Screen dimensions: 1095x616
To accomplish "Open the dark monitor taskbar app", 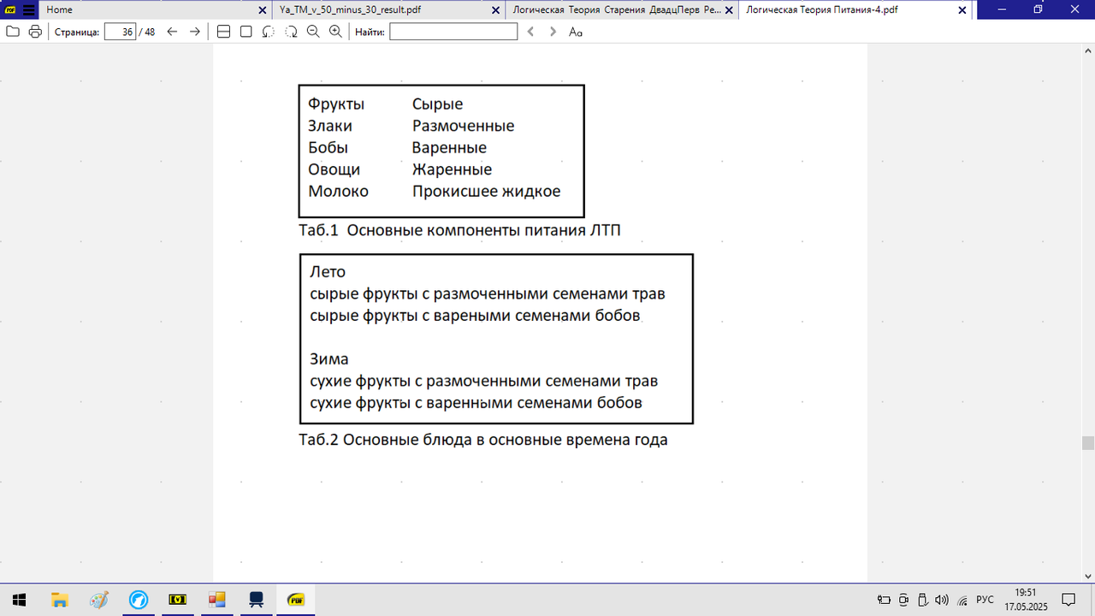I will (256, 600).
